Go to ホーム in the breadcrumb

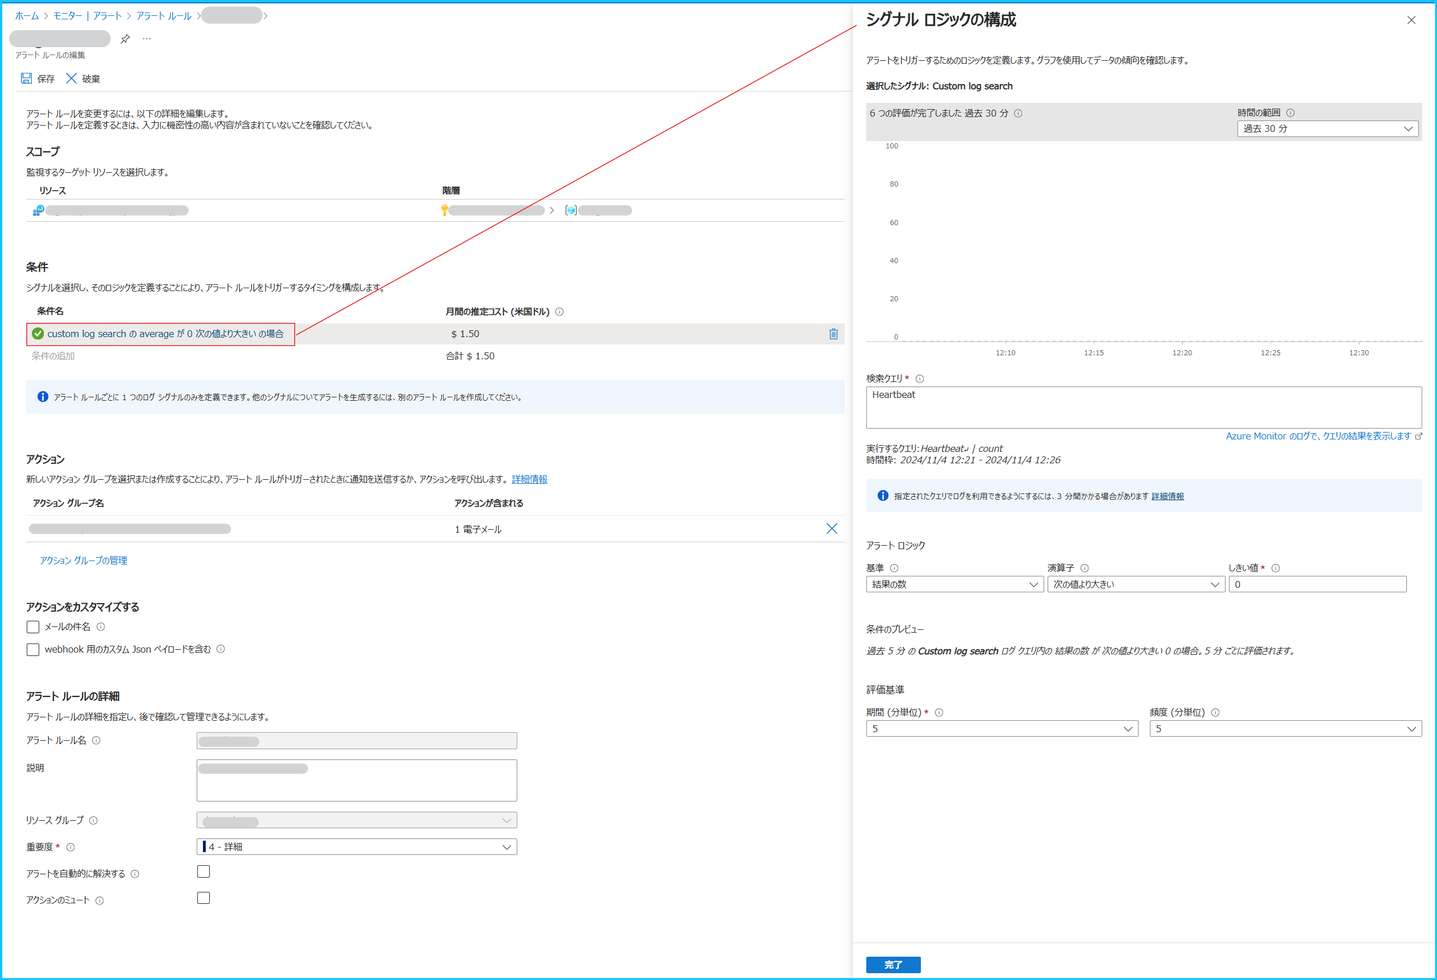[x=27, y=15]
